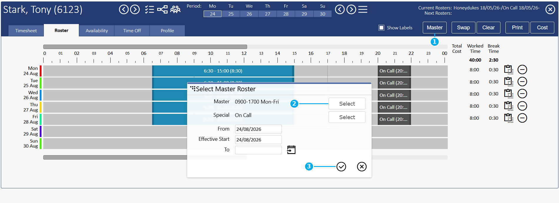This screenshot has width=559, height=203.
Task: Select the On Call block on Wed 26 Aug
Action: pos(394,95)
